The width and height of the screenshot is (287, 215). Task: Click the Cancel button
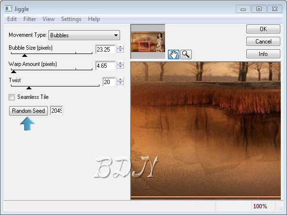tap(263, 42)
